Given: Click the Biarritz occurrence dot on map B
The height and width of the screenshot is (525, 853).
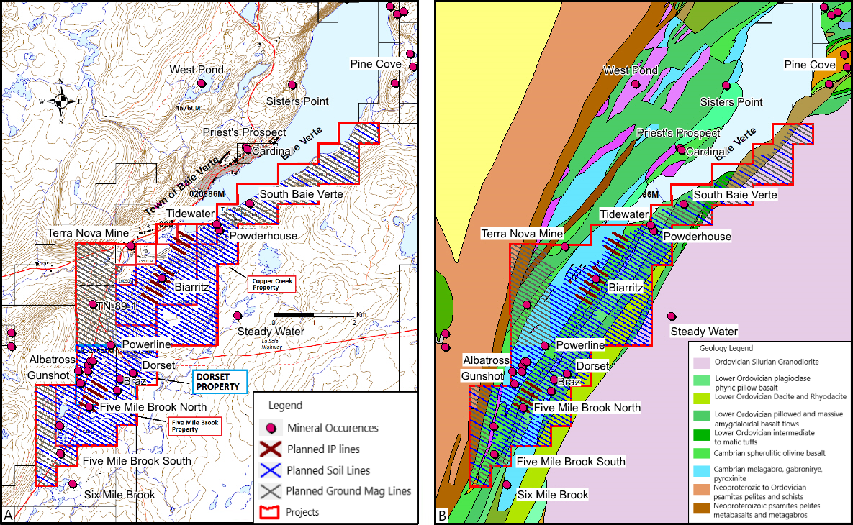Looking at the screenshot, I should coord(596,279).
